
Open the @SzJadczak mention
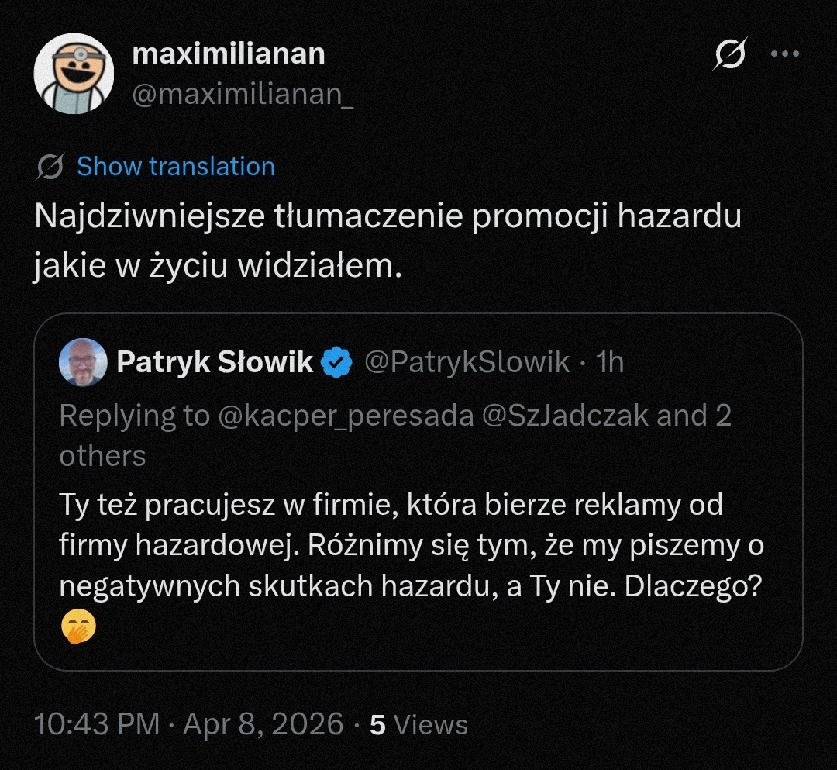pyautogui.click(x=565, y=416)
